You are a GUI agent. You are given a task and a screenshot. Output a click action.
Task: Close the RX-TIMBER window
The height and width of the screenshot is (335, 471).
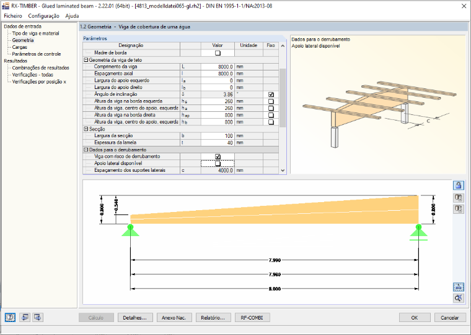coord(464,6)
